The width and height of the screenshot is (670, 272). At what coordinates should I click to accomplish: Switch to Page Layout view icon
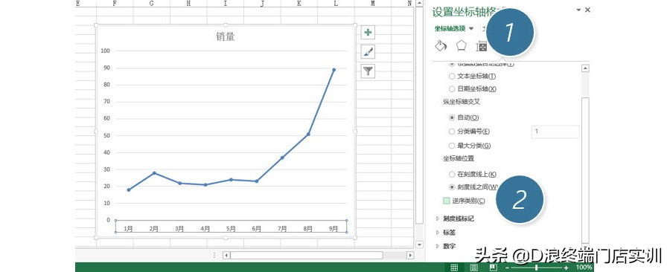coord(474,268)
